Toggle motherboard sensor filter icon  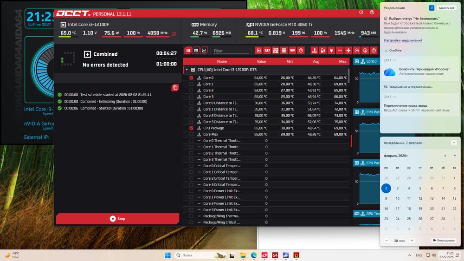click(x=276, y=51)
